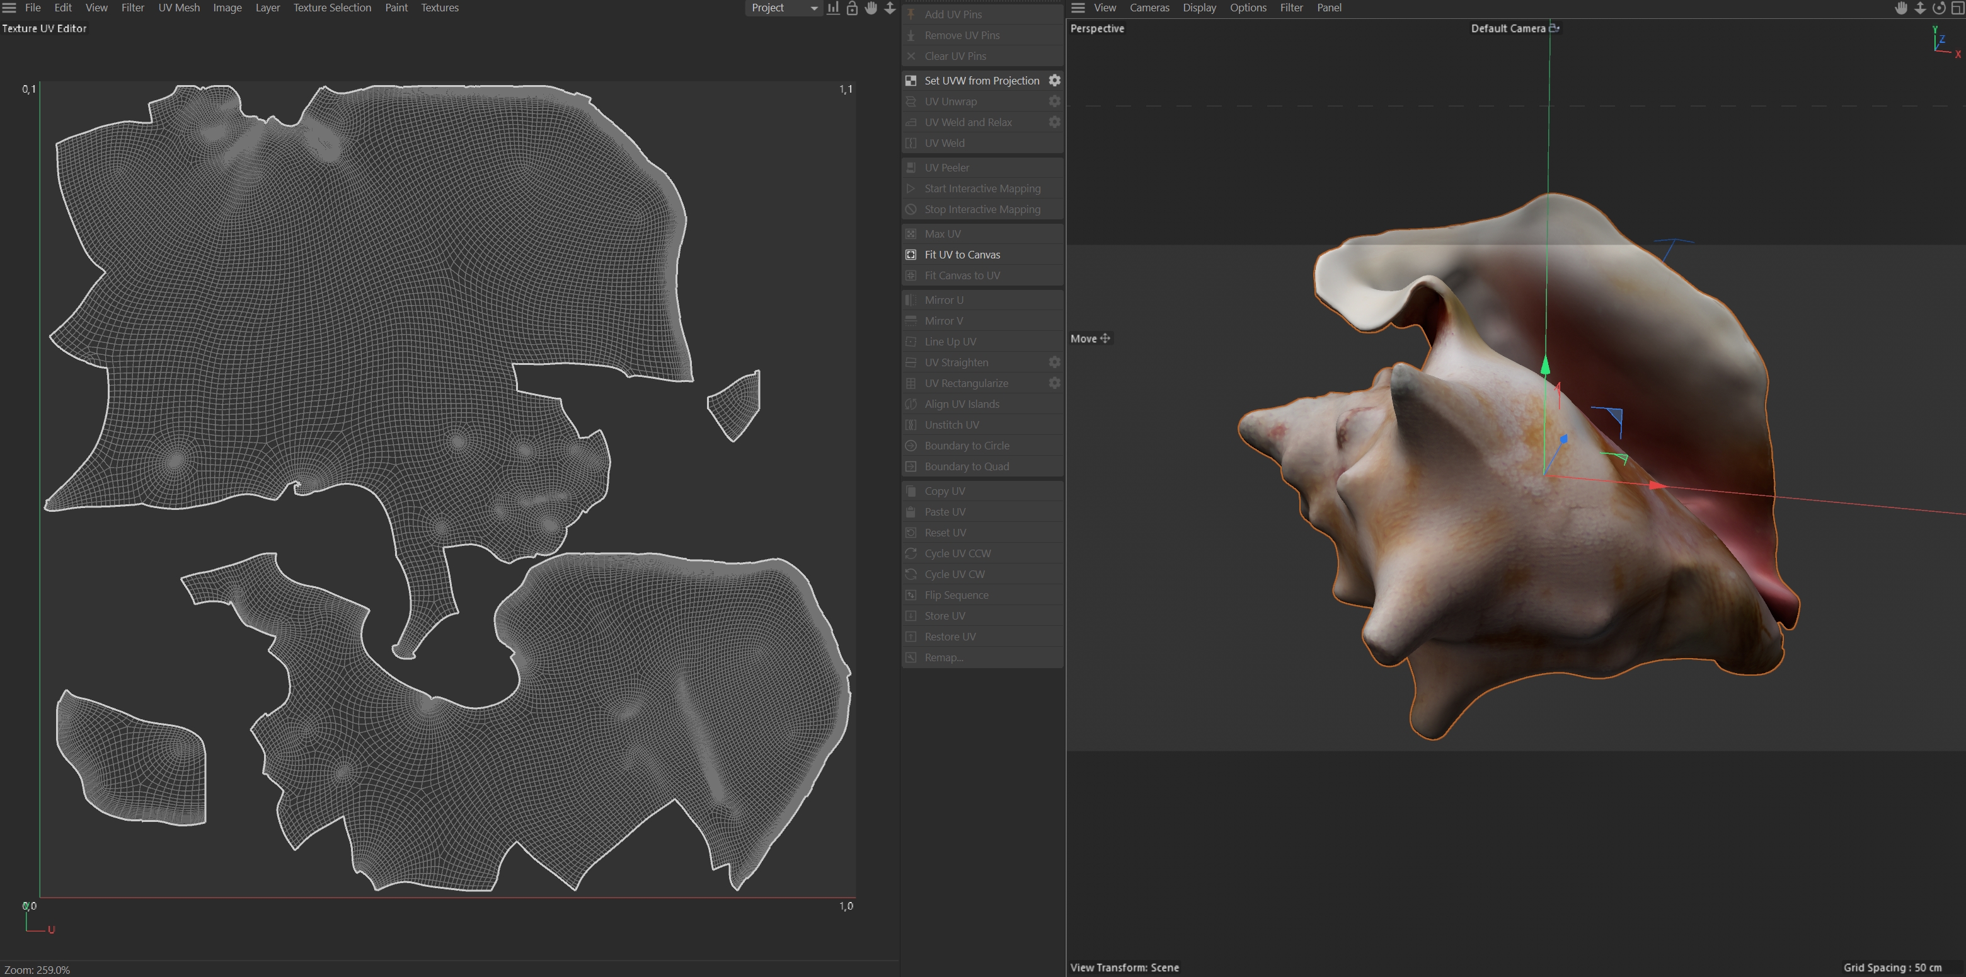Toggle the UV editor lock icon

coord(852,8)
